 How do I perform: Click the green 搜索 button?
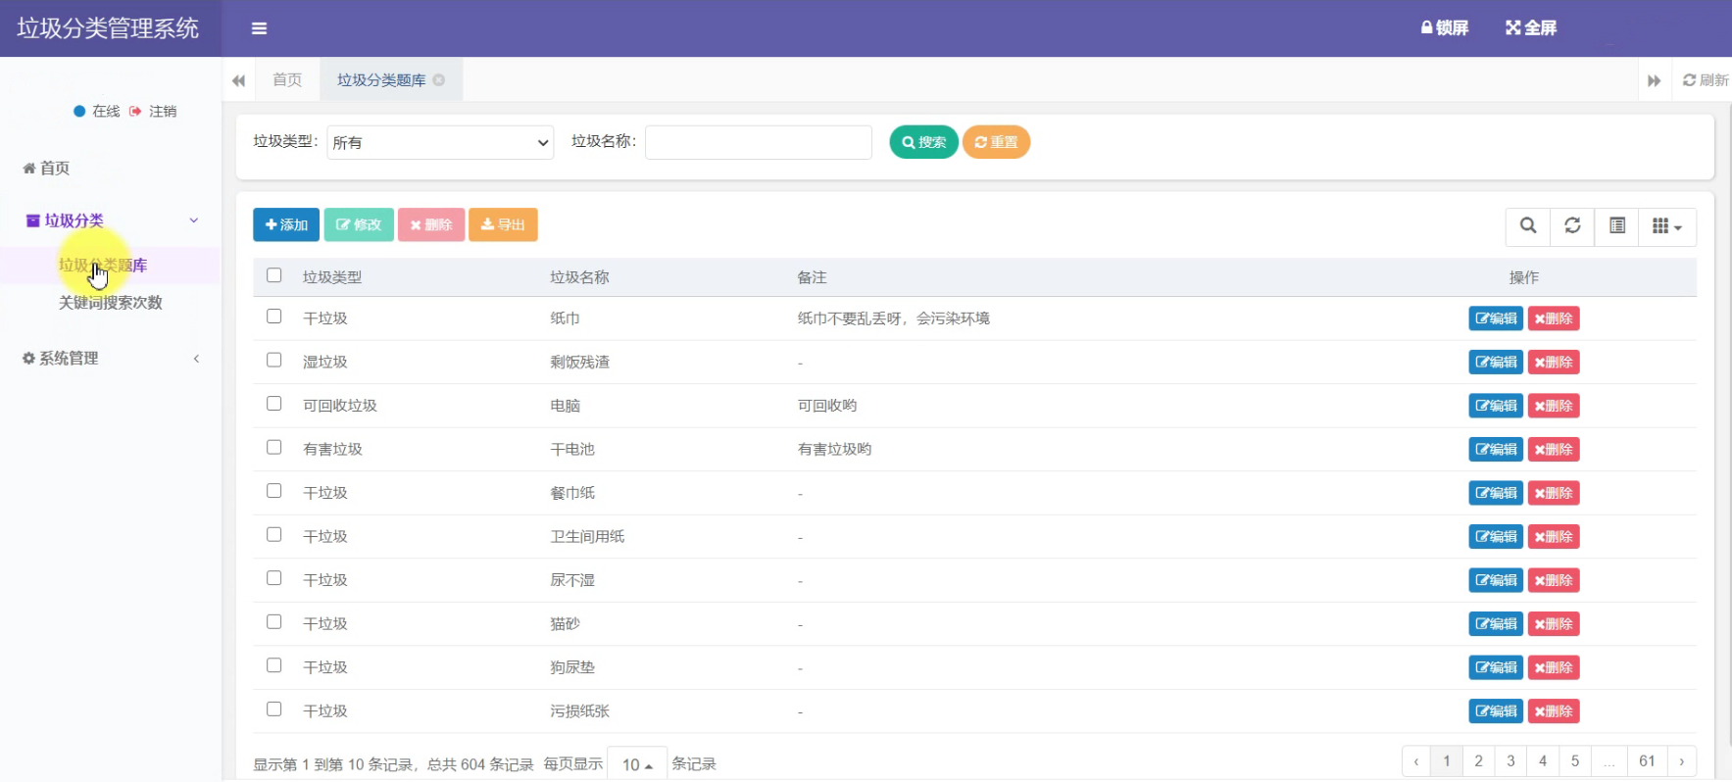[923, 142]
